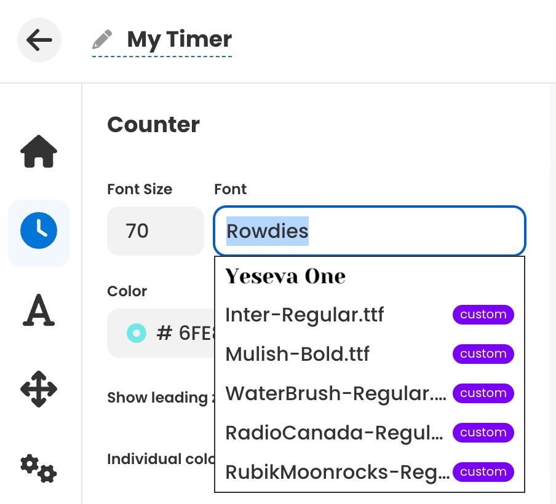556x504 pixels.
Task: Open settings via the gears icon
Action: coord(38,470)
